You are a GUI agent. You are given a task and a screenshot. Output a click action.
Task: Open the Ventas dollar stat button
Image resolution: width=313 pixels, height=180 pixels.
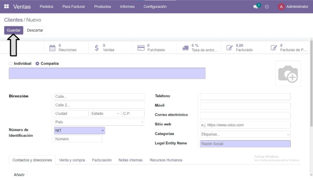click(x=111, y=48)
